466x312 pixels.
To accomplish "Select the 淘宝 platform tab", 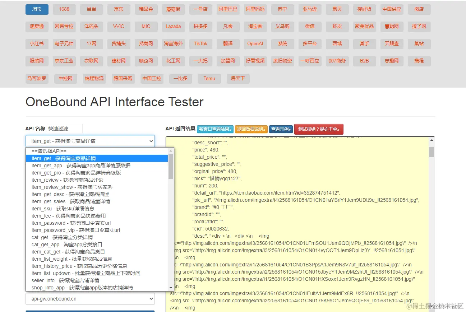I will tap(37, 9).
